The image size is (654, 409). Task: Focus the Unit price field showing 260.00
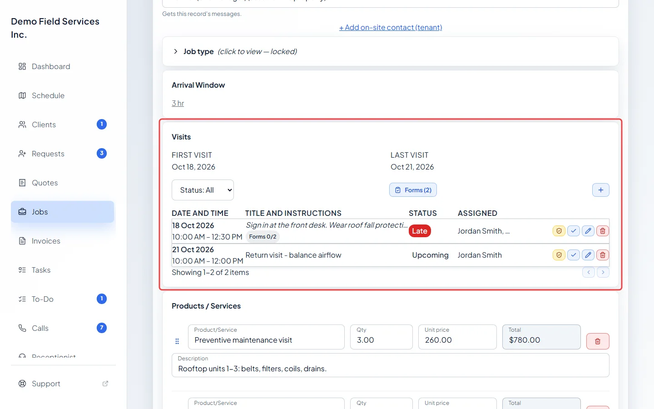pos(457,337)
